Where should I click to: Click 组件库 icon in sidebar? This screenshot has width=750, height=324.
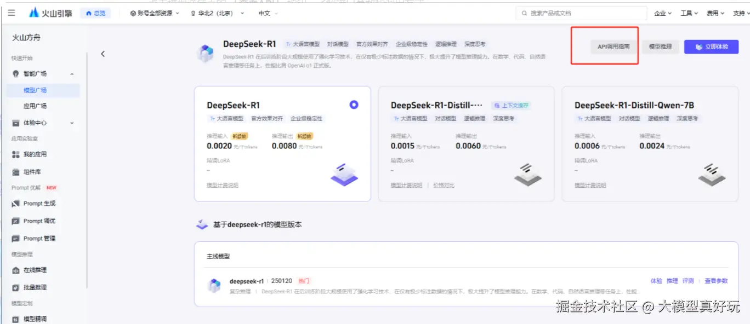pos(15,172)
